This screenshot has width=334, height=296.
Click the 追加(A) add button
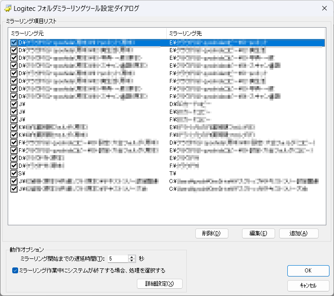[299, 233]
